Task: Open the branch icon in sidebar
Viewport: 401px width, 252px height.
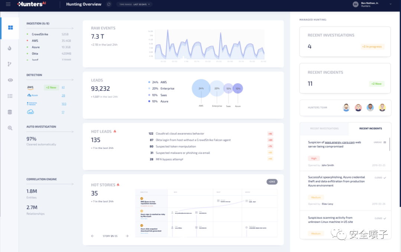Action: coord(9,64)
